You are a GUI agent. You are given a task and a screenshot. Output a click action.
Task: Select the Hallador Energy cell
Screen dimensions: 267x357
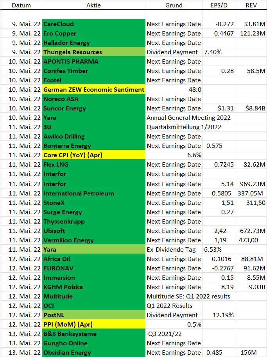click(93, 43)
